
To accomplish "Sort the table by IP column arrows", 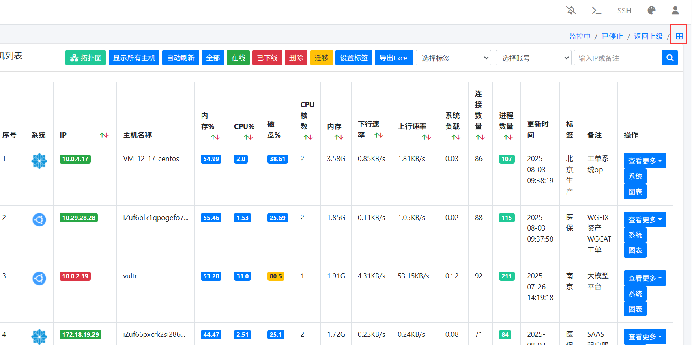I will [x=104, y=135].
